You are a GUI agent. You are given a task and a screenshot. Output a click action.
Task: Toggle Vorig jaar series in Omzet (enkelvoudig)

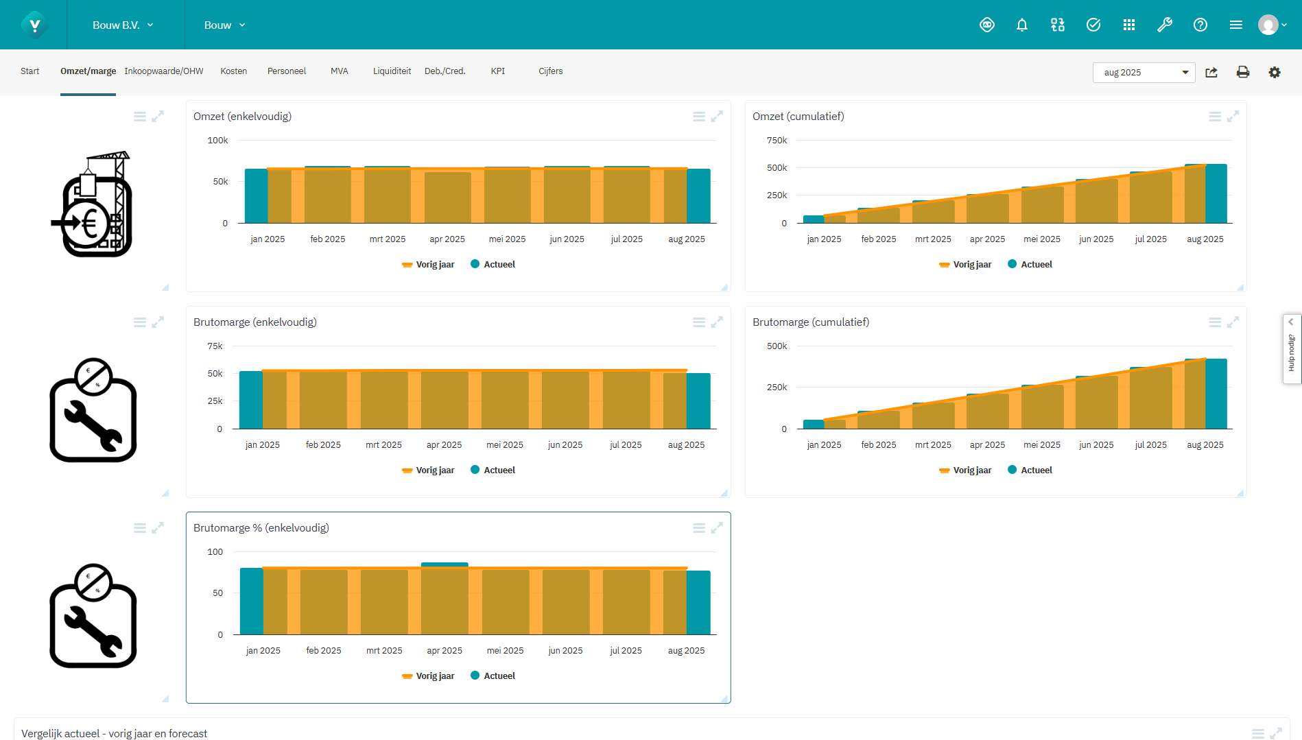click(x=428, y=265)
